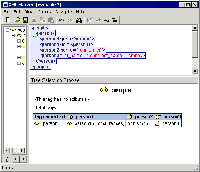The width and height of the screenshot is (200, 172).
Task: Collapse the people root tree node
Action: pos(7,30)
